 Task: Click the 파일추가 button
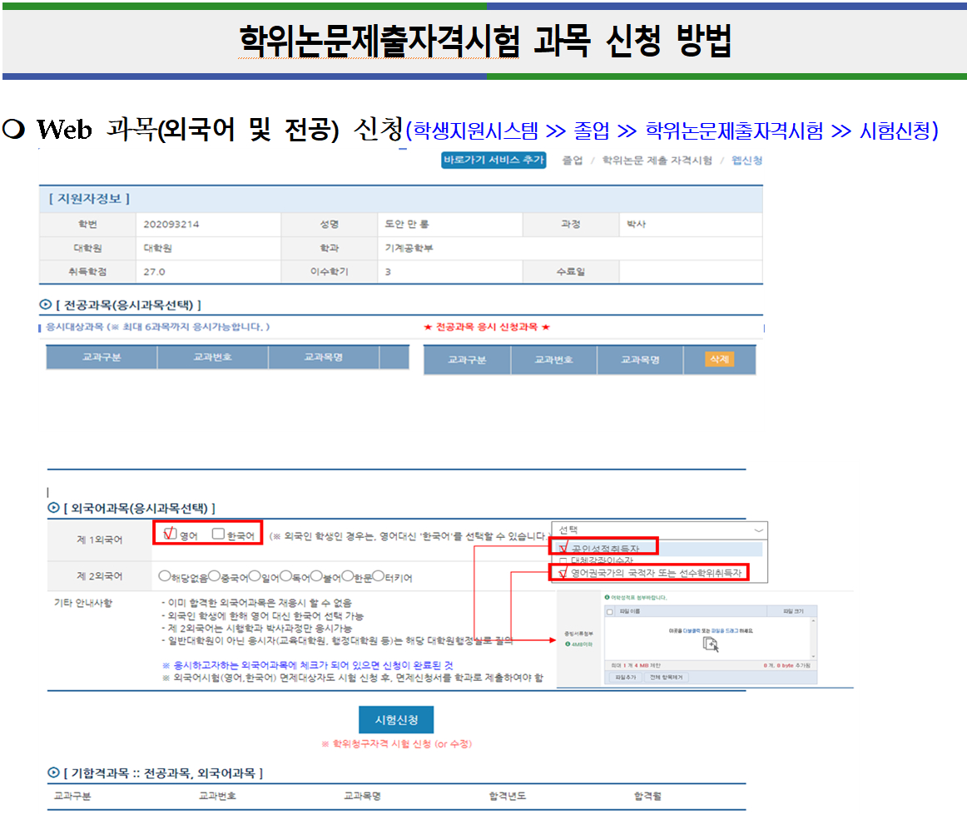tap(625, 678)
